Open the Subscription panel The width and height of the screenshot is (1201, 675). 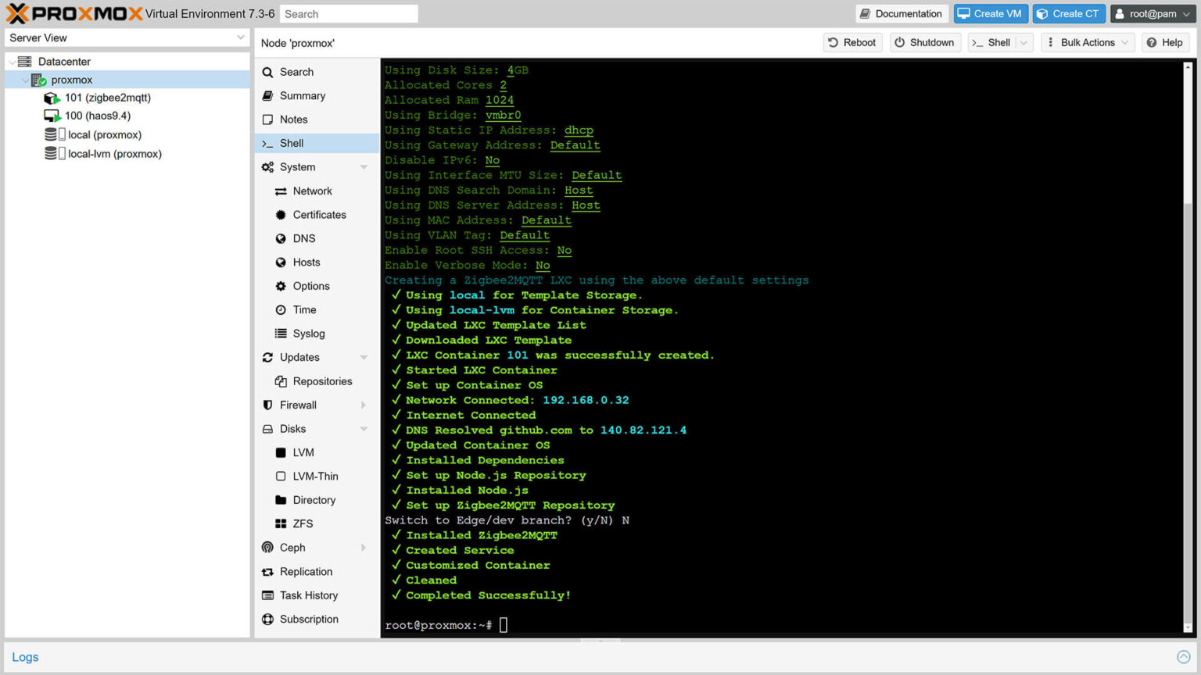point(310,619)
